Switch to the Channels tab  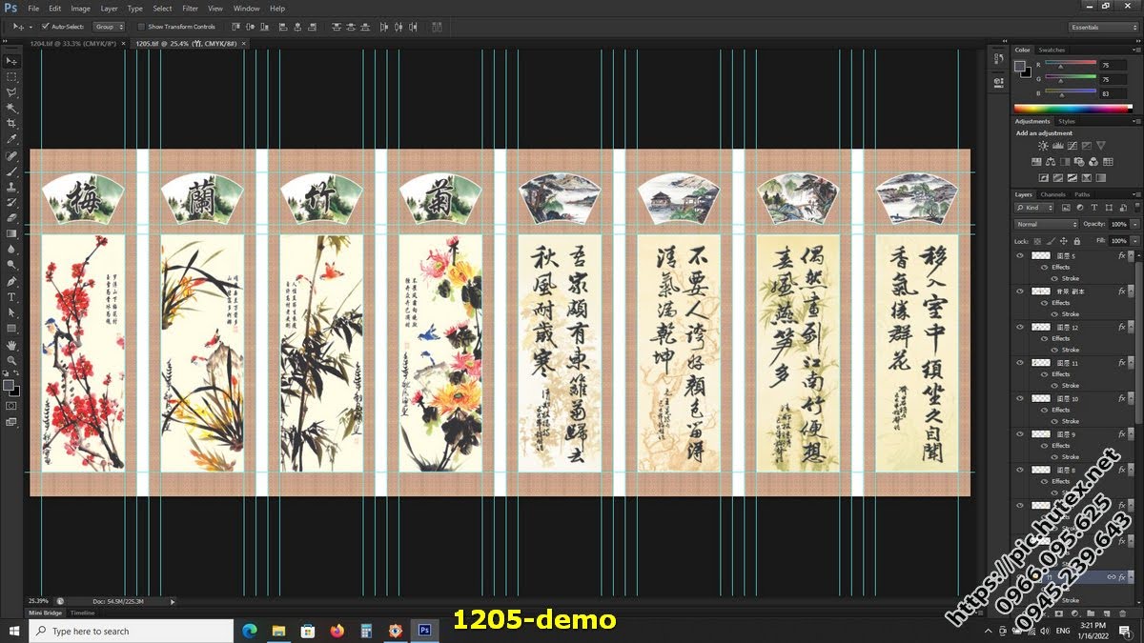point(1053,194)
